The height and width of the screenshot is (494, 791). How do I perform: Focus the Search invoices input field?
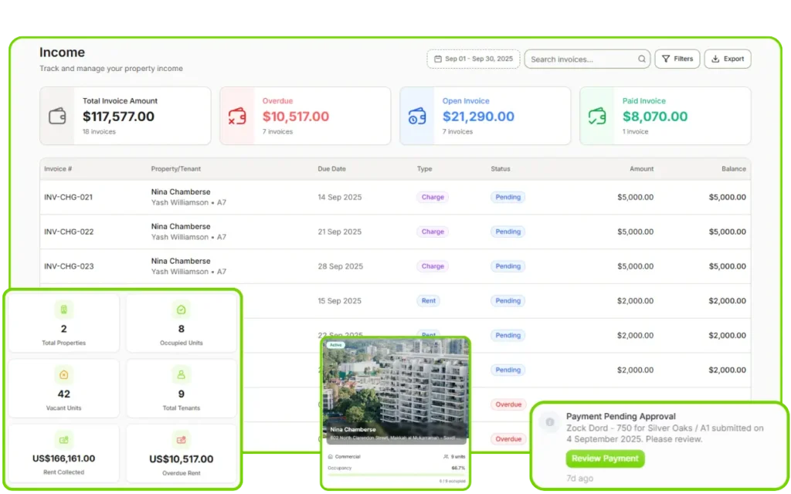[x=579, y=59]
